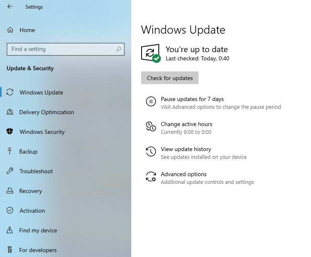Click the "Currently 8:00 to 0:00" text
This screenshot has width=311, height=257.
pyautogui.click(x=186, y=132)
